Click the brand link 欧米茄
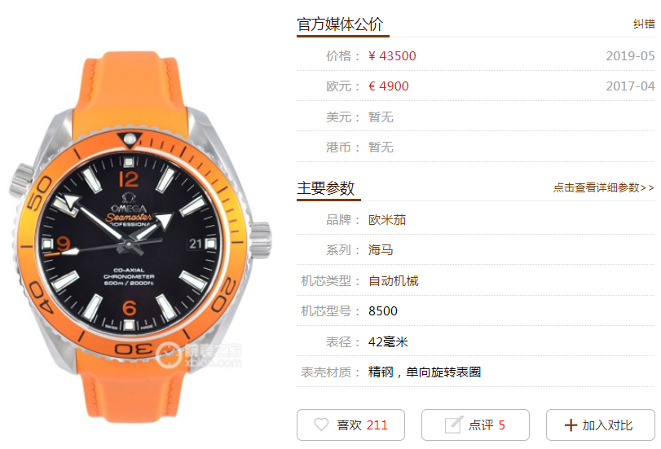Viewport: 661px width, 449px height. (x=387, y=220)
